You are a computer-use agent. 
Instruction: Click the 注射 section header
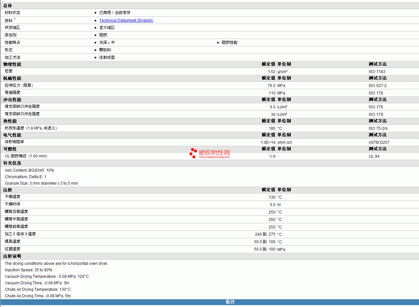(8, 190)
